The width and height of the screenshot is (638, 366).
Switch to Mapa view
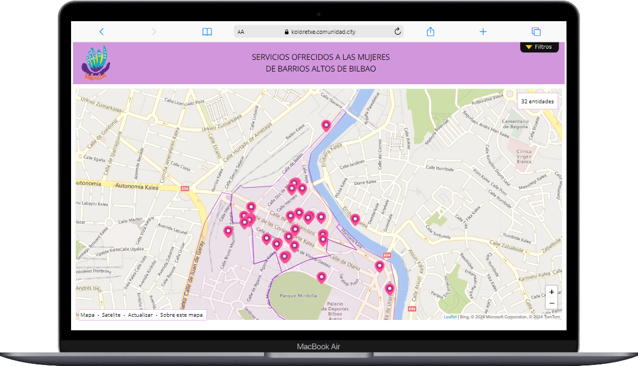pos(88,315)
